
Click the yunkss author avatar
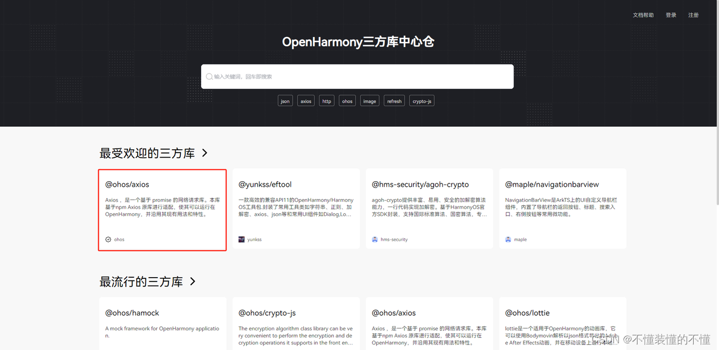[x=242, y=240]
